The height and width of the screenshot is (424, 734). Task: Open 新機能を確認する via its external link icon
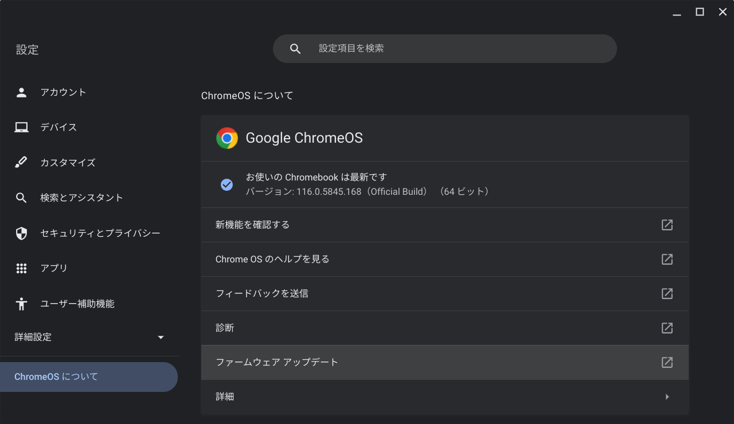coord(666,225)
